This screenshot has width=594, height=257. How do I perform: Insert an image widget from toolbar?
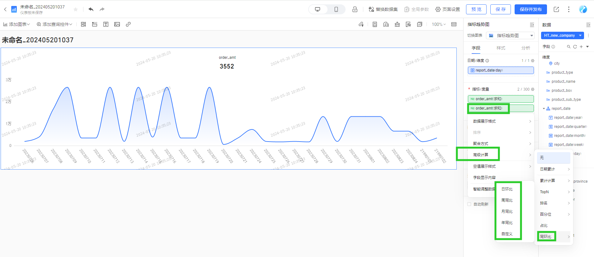[x=117, y=24]
